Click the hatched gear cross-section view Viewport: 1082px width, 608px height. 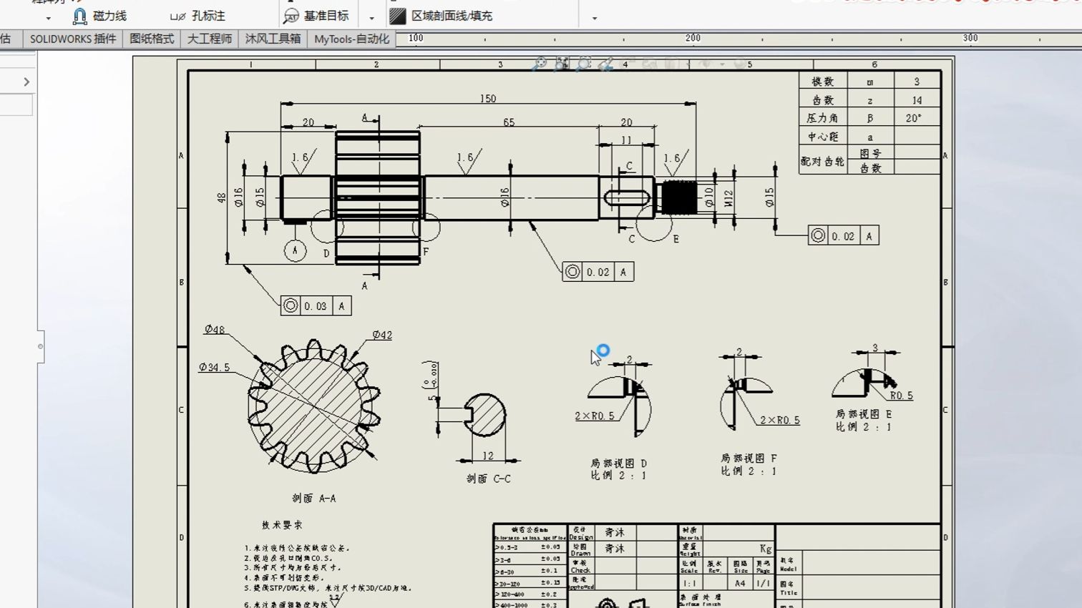tap(314, 406)
